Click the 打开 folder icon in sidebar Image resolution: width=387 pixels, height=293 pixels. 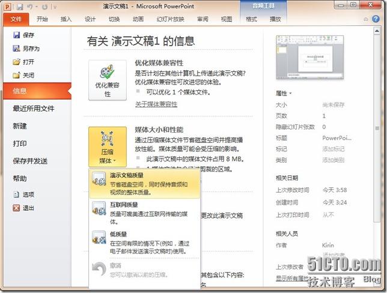click(16, 62)
